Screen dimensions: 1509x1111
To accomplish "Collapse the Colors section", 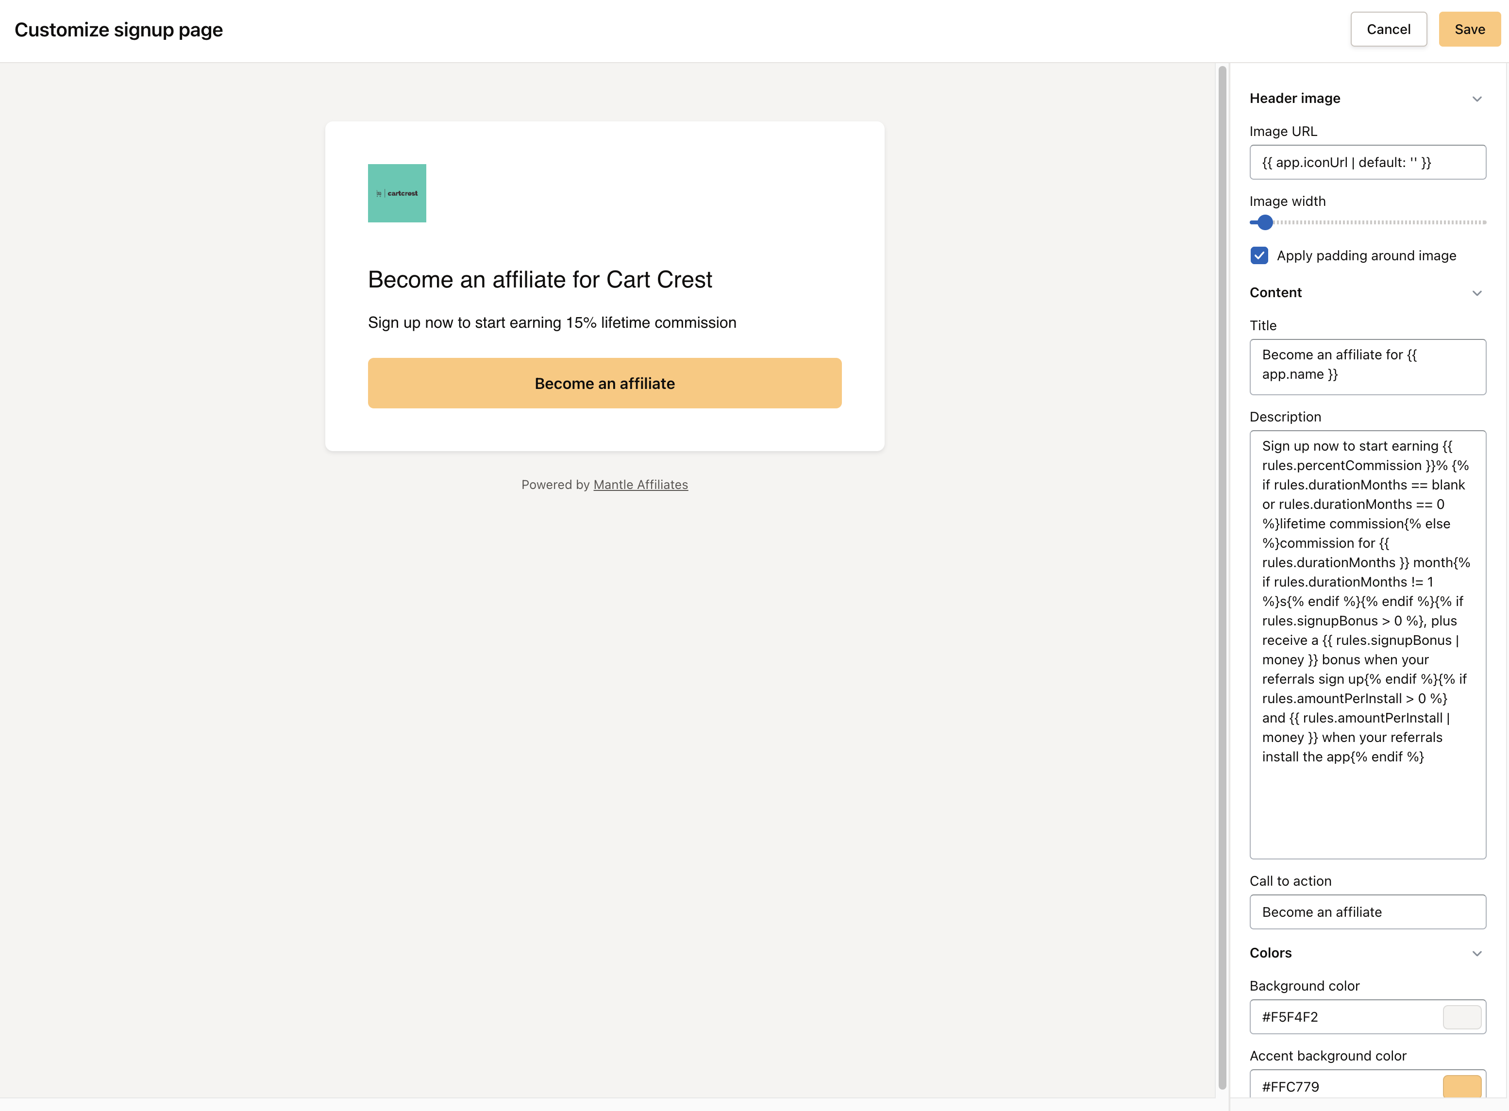I will [x=1477, y=953].
